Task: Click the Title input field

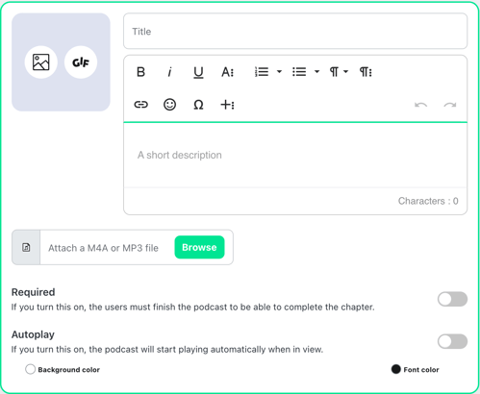Action: 295,31
